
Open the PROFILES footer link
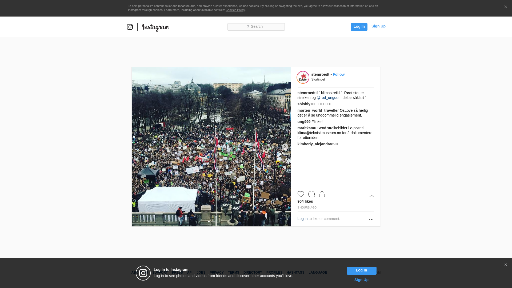click(274, 273)
